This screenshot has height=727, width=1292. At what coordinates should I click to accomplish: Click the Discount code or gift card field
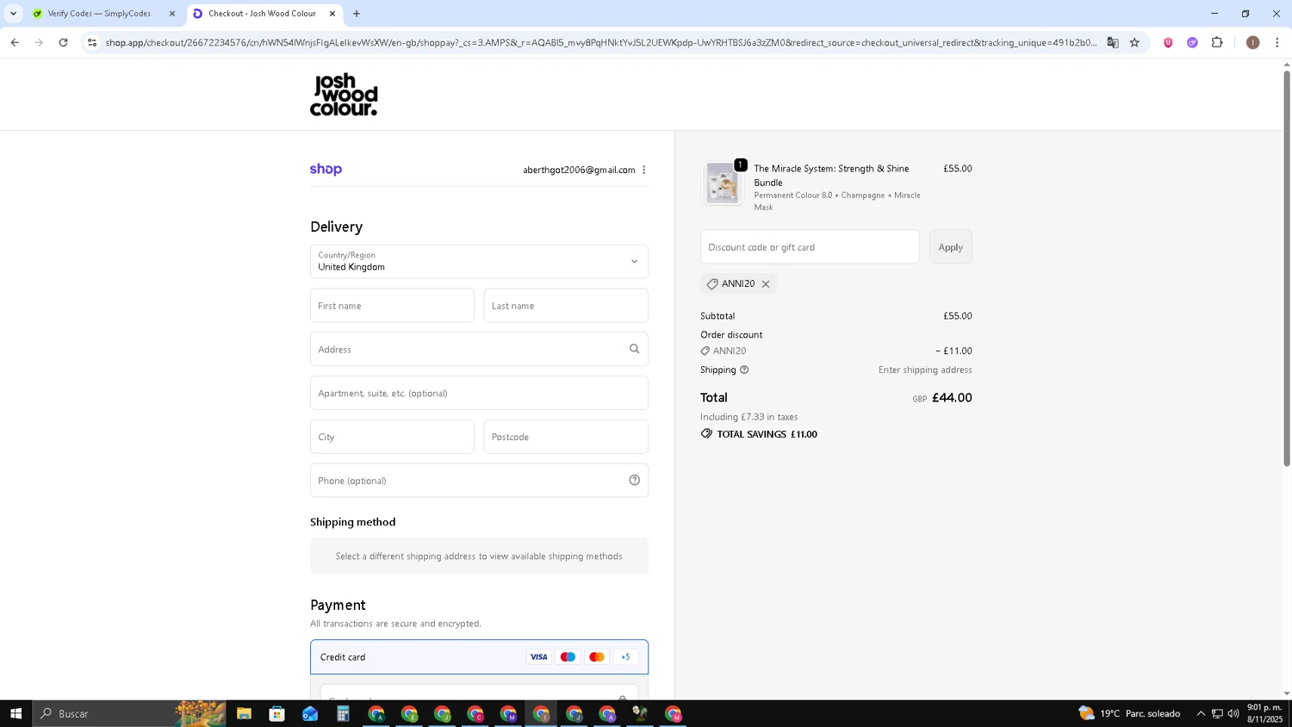[810, 247]
